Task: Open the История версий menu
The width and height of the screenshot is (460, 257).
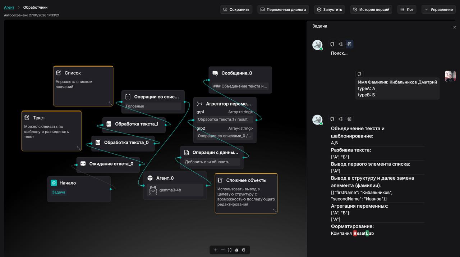Action: tap(371, 9)
